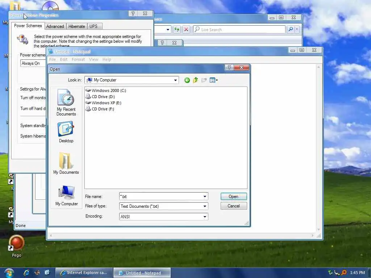
Task: Go back using the green arrow in Open dialog
Action: coord(187,80)
